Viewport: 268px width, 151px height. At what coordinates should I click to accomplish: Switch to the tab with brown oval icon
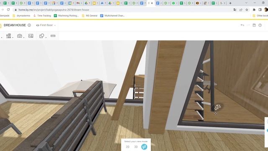tap(198, 3)
